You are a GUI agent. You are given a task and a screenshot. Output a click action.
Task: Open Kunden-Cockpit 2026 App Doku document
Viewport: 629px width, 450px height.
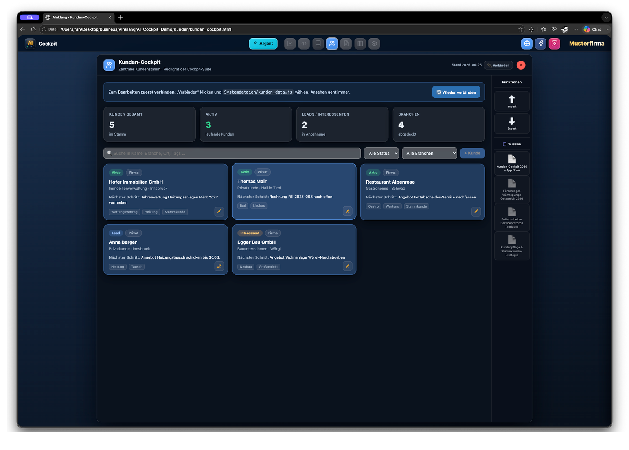(x=512, y=163)
